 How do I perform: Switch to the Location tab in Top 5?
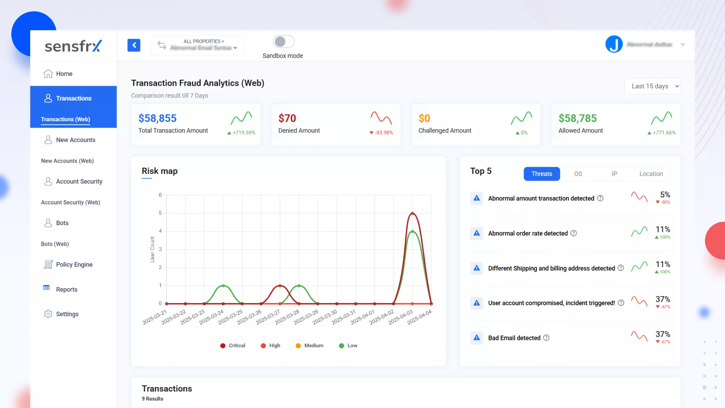pyautogui.click(x=651, y=174)
